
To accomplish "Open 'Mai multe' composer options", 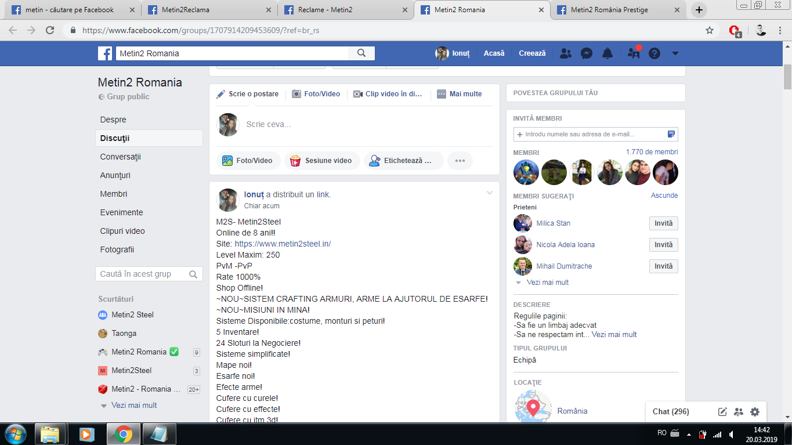I will point(460,94).
